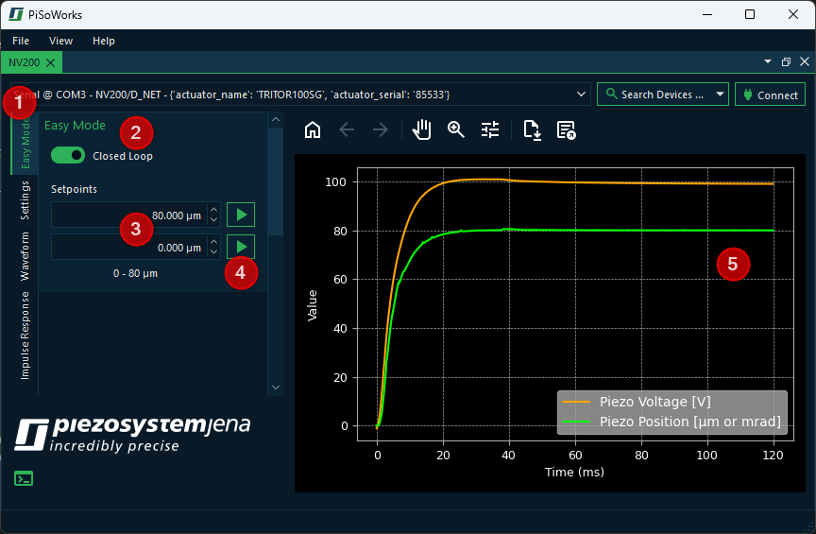Click the back arrow in plot toolbar
This screenshot has height=534, width=816.
pyautogui.click(x=347, y=130)
